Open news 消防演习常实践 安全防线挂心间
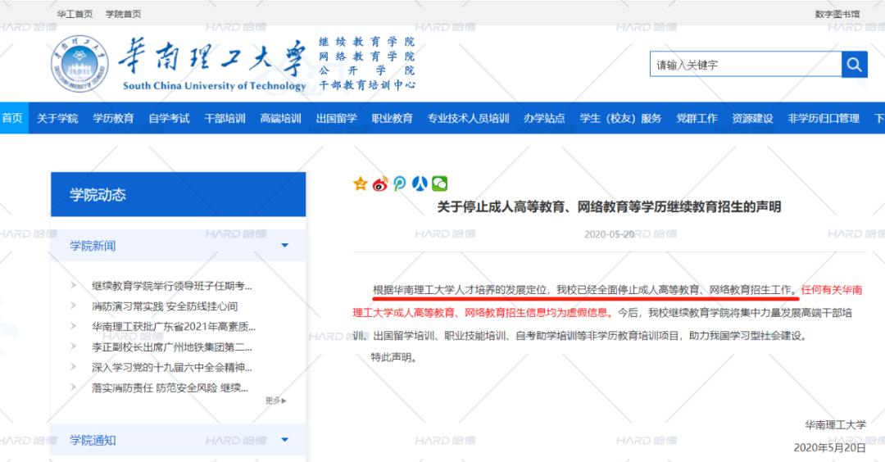885x462 pixels. 164,306
